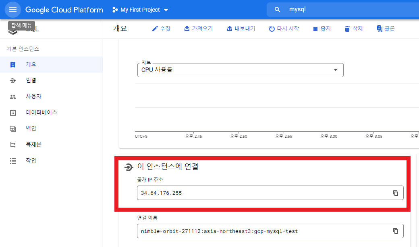Copy the connection name nimble-orbit-271112
Viewport: 419px width, 247px height.
click(395, 231)
